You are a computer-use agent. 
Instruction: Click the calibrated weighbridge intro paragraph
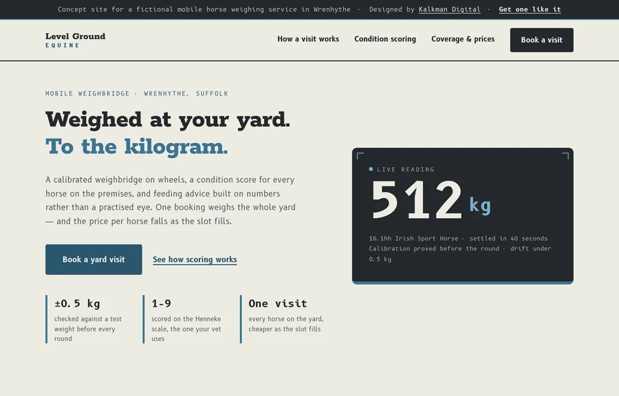tap(171, 200)
